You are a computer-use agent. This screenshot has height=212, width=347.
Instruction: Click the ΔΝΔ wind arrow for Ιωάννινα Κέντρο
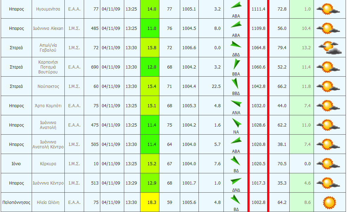236,181
